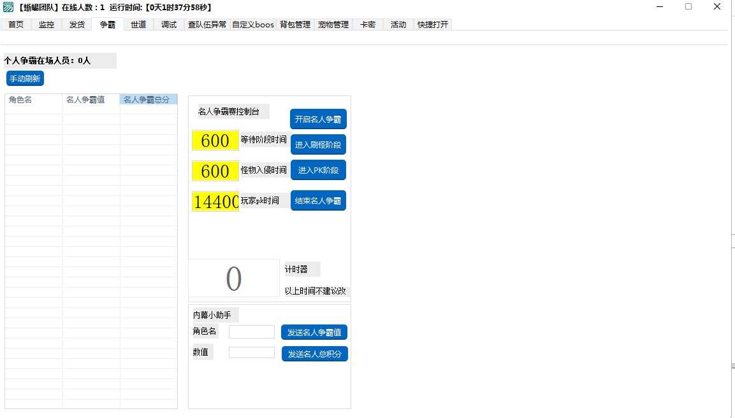Click the 发送名人争霸值 button
Viewport: 735px width, 418px height.
click(x=314, y=332)
